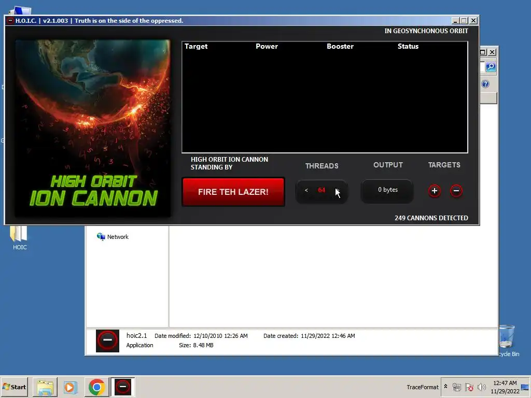Click the hoic2.1 application icon in details pane

pyautogui.click(x=107, y=341)
